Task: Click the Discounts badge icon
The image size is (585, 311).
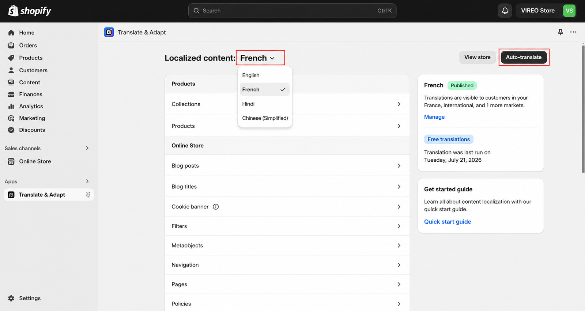Action: (x=11, y=130)
